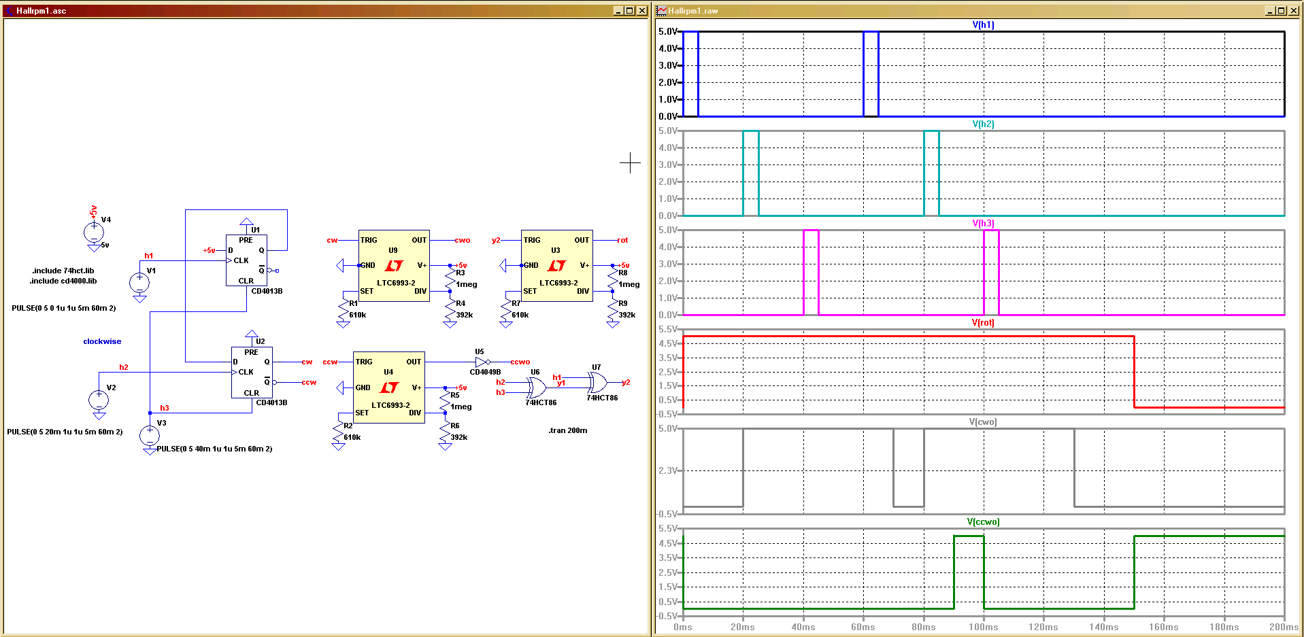This screenshot has width=1304, height=637.
Task: Click the y2 net label at U7 output
Action: tap(626, 382)
